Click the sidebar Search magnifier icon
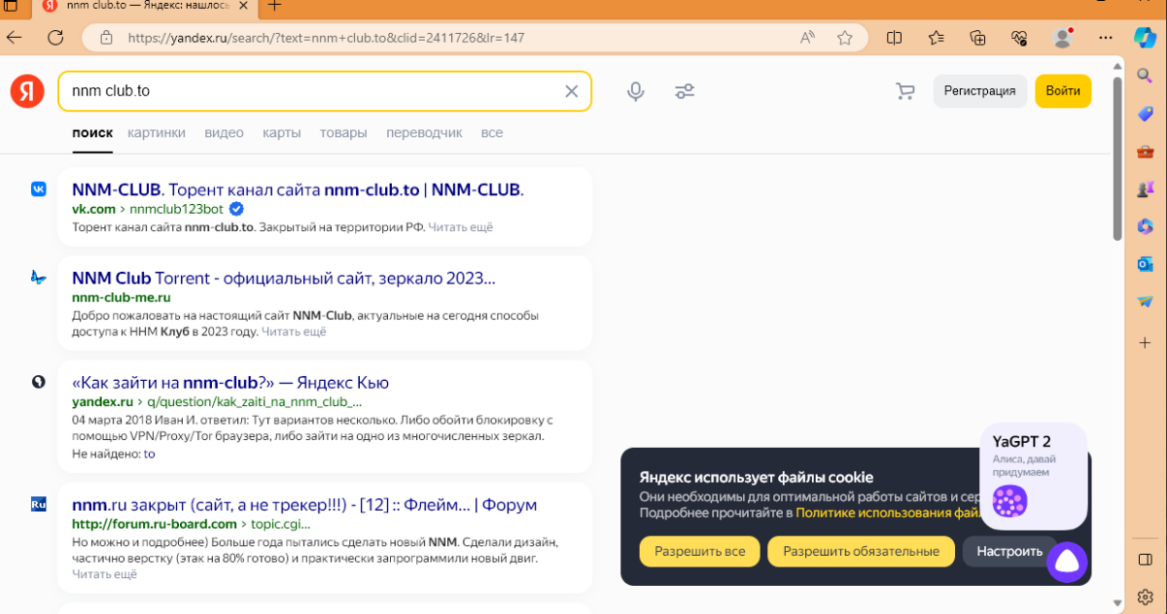The width and height of the screenshot is (1167, 614). 1145,76
